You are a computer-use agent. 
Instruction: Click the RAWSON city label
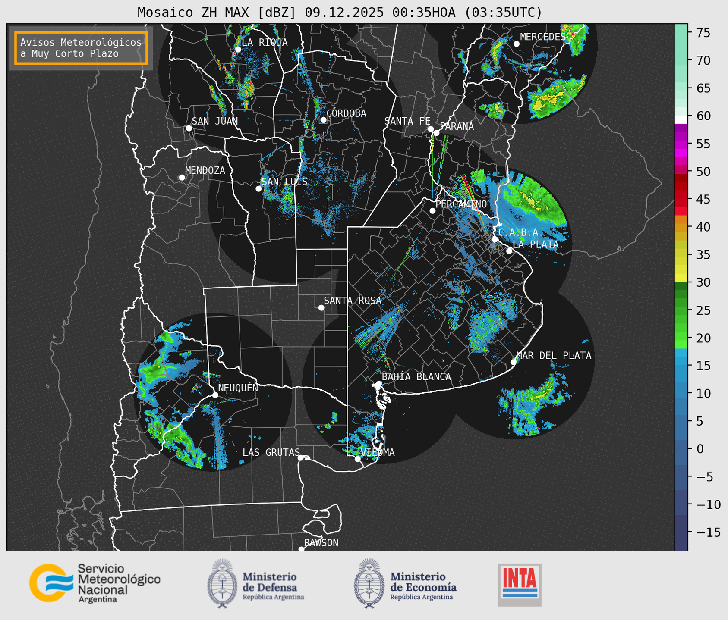point(321,543)
